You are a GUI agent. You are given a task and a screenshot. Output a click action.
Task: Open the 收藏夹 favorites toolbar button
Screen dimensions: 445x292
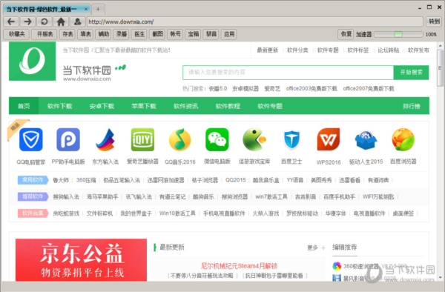coord(16,34)
